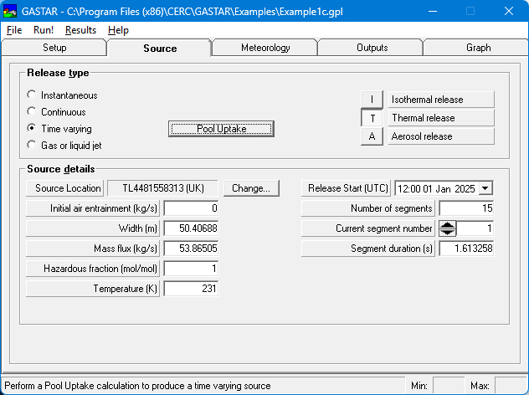Open the Release Start date dropdown

(x=485, y=188)
